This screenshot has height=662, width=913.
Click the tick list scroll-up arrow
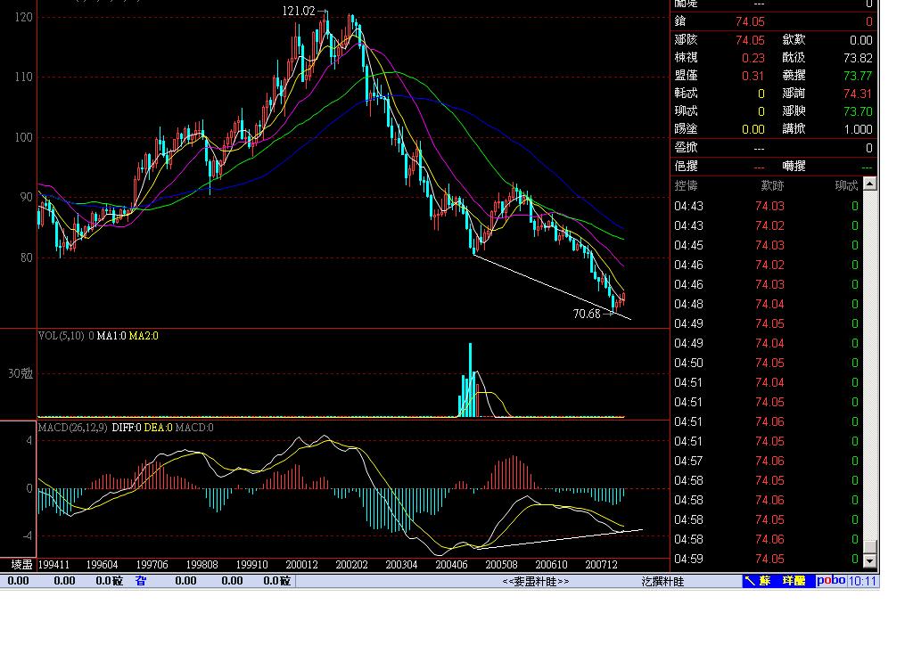tap(870, 184)
